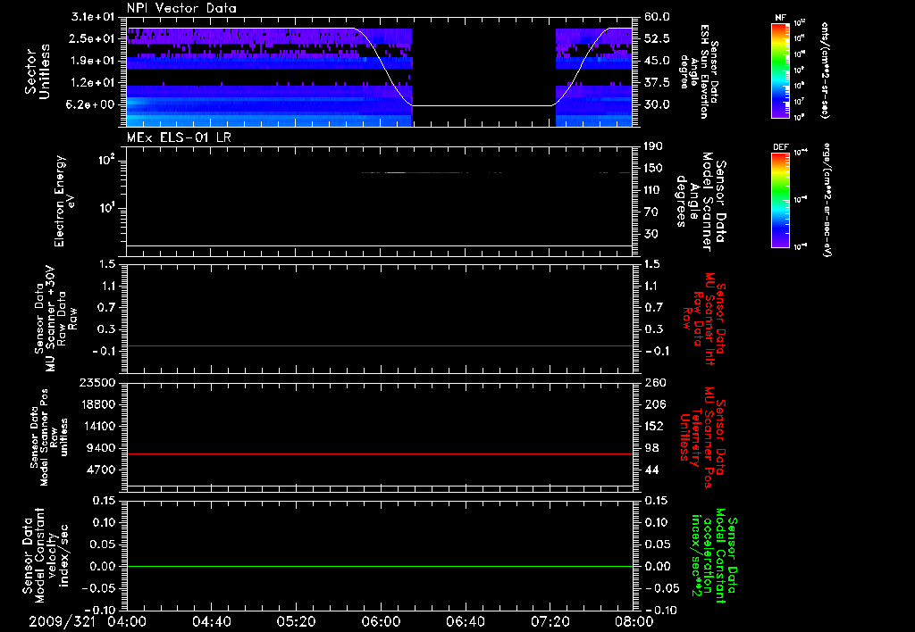Click the '07:20' time axis label
The height and width of the screenshot is (632, 915).
coord(550,621)
